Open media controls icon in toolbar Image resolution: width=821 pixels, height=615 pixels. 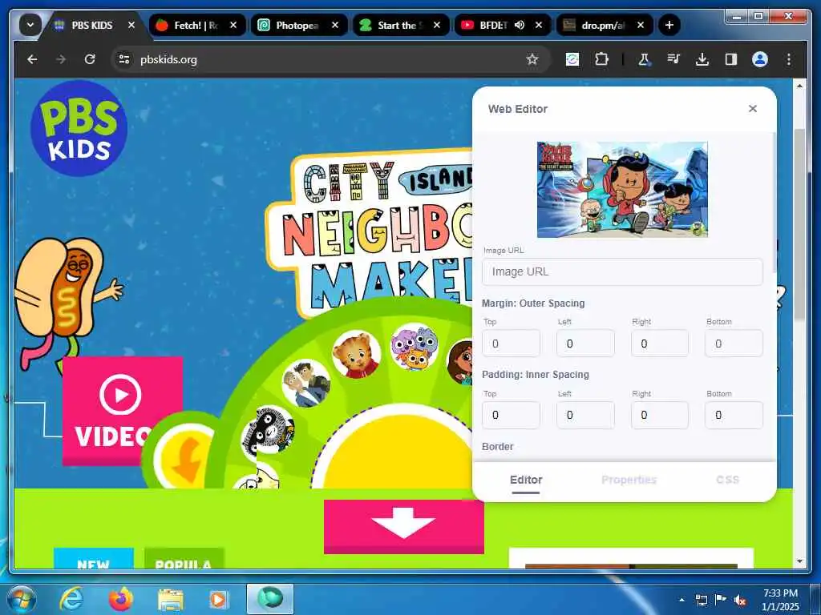[x=673, y=59]
